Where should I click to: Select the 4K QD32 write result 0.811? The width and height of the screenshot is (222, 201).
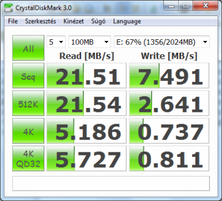[169, 158]
